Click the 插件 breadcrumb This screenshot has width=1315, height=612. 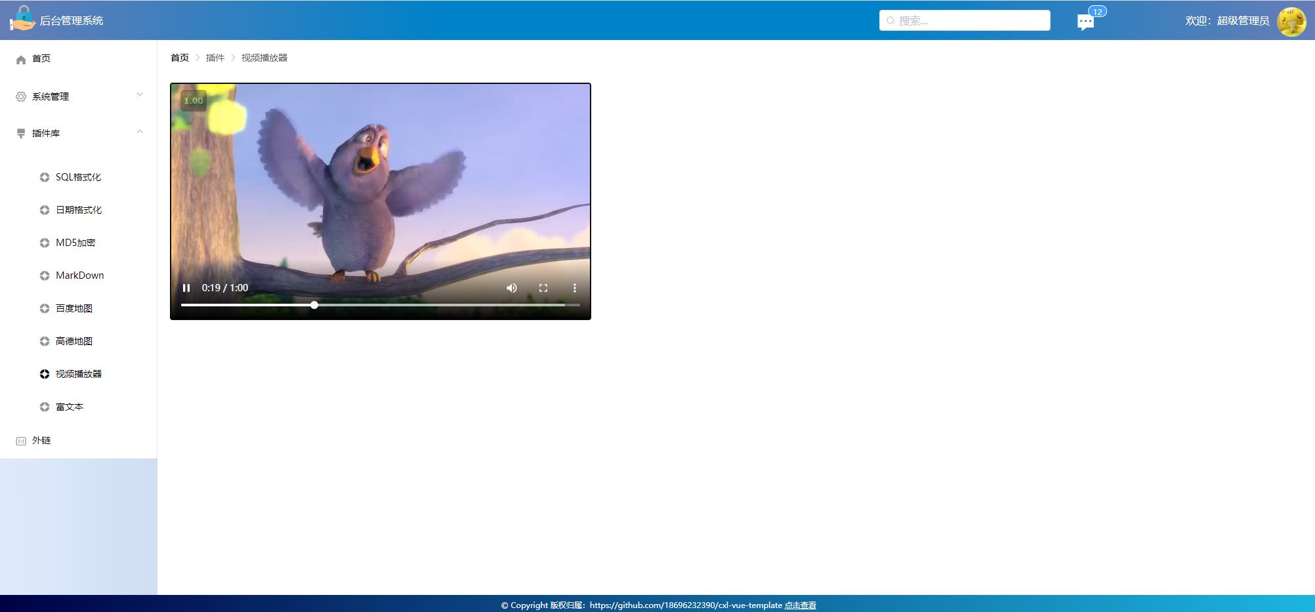coord(215,58)
